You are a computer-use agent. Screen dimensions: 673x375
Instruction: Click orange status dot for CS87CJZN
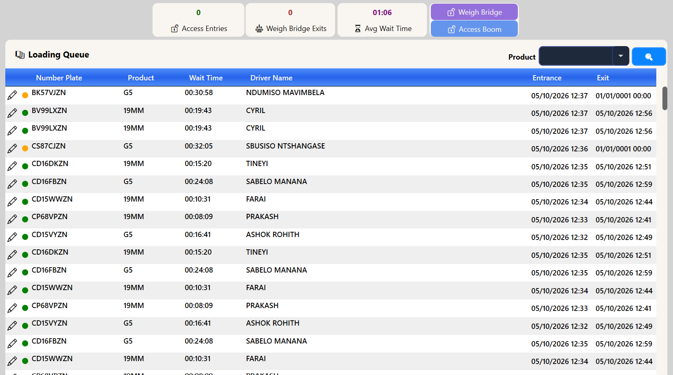[x=25, y=149]
